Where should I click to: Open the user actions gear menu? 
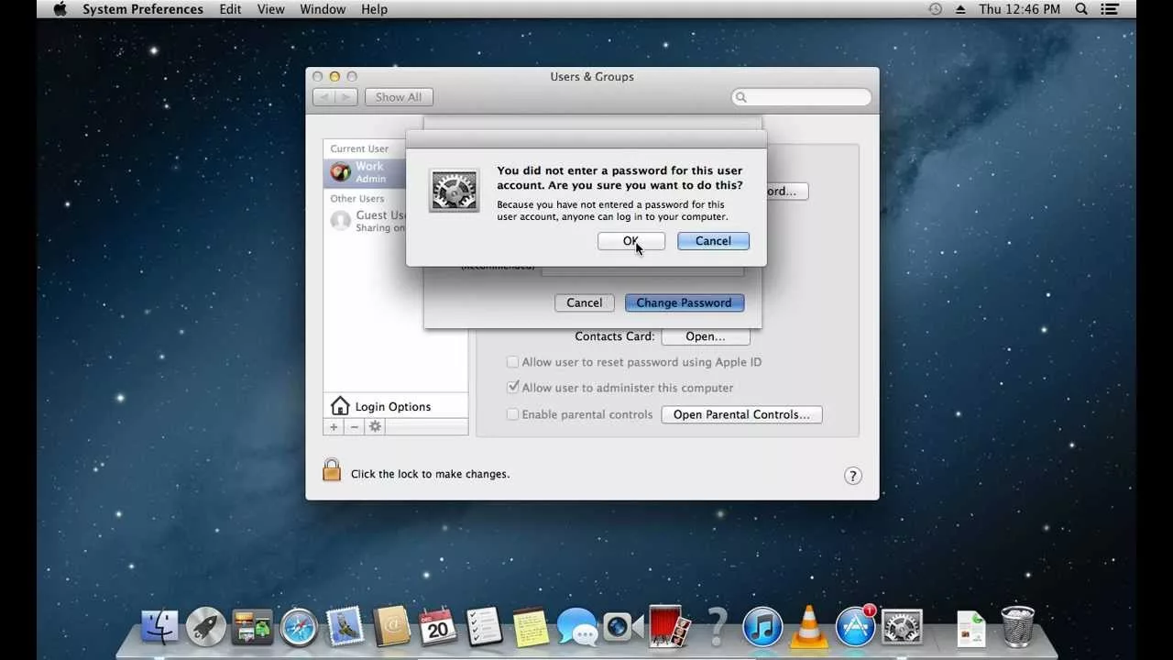(375, 427)
